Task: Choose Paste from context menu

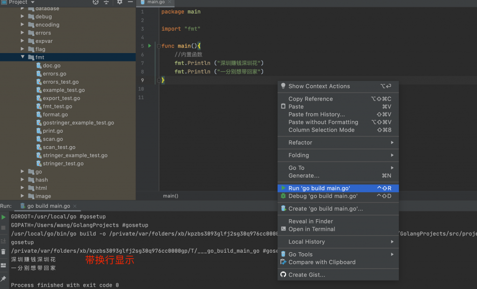Action: [x=338, y=107]
